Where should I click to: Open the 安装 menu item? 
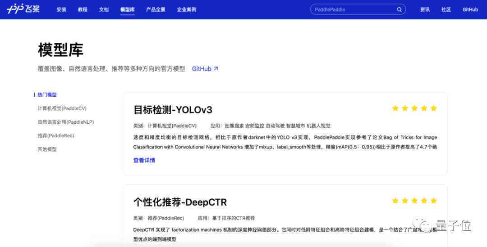tap(61, 9)
